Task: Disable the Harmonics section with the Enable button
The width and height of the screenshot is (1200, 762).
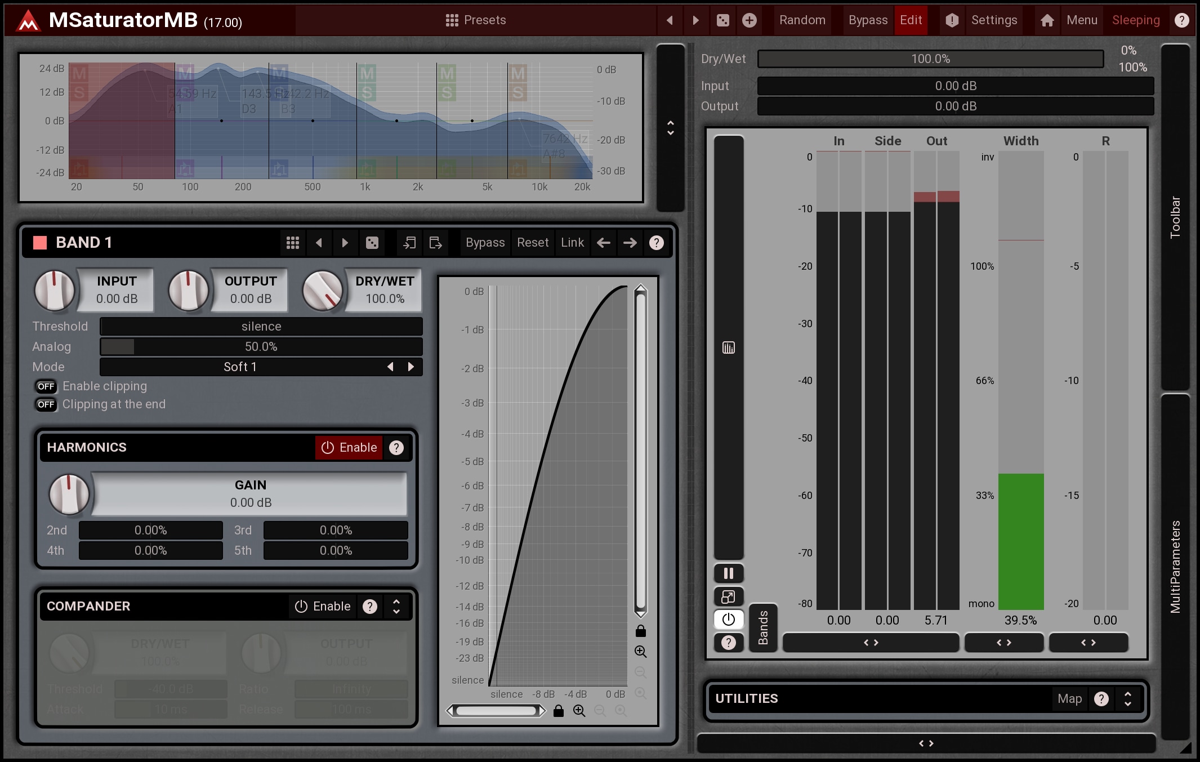Action: [349, 448]
